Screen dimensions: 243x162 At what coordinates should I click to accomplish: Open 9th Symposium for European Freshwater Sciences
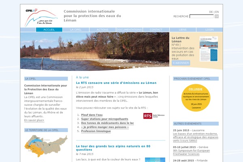(x=192, y=152)
